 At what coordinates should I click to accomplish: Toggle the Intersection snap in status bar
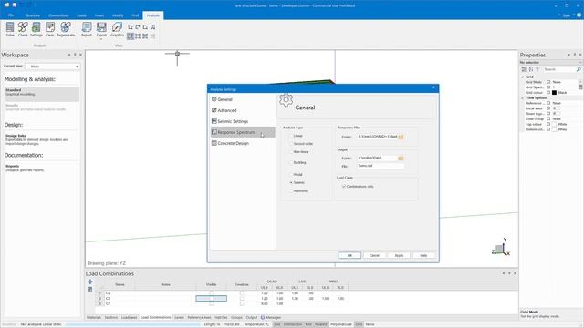[293, 324]
